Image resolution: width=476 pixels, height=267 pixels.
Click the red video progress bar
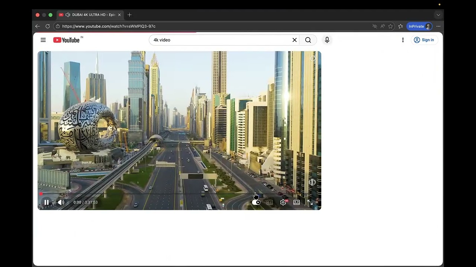(x=179, y=194)
